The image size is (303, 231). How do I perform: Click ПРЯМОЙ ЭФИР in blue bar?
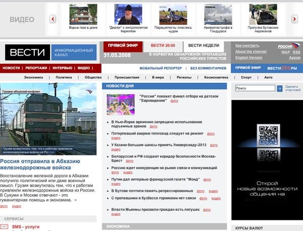coord(248,68)
